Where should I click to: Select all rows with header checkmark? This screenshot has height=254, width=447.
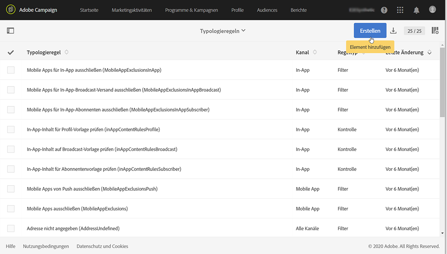[x=11, y=52]
